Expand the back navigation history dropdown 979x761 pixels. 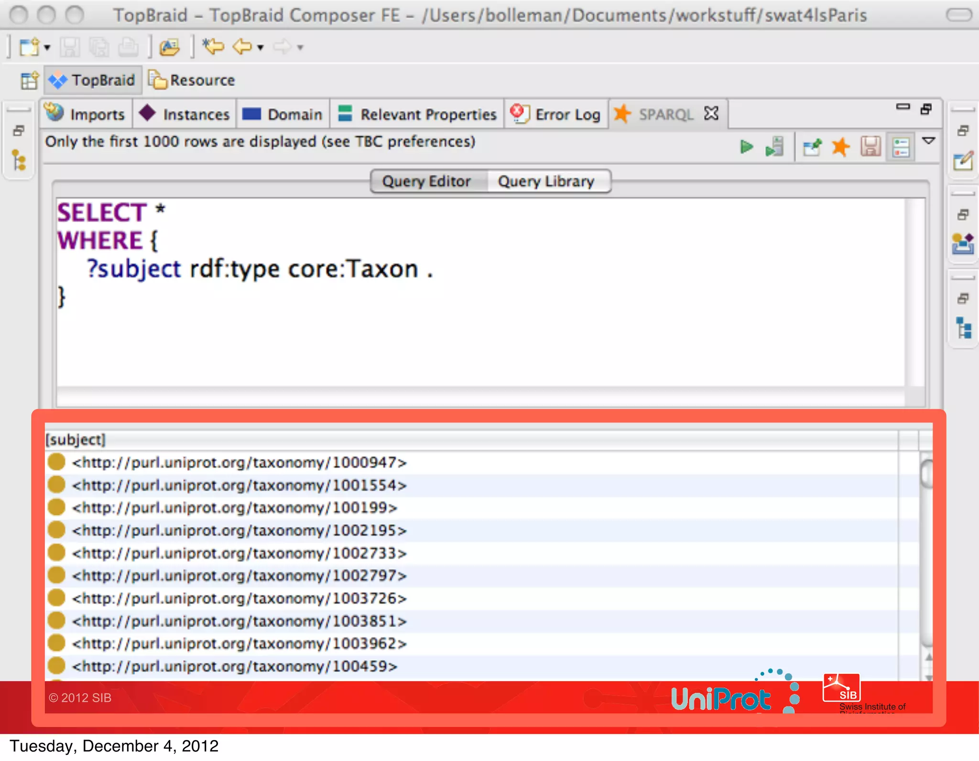261,47
